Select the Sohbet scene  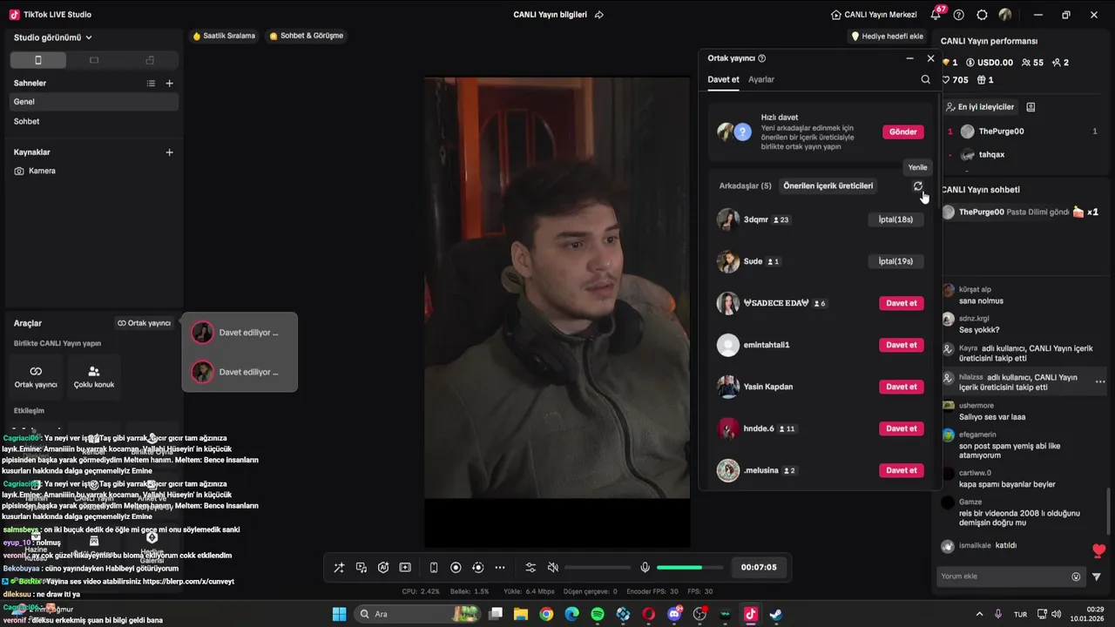(92, 121)
